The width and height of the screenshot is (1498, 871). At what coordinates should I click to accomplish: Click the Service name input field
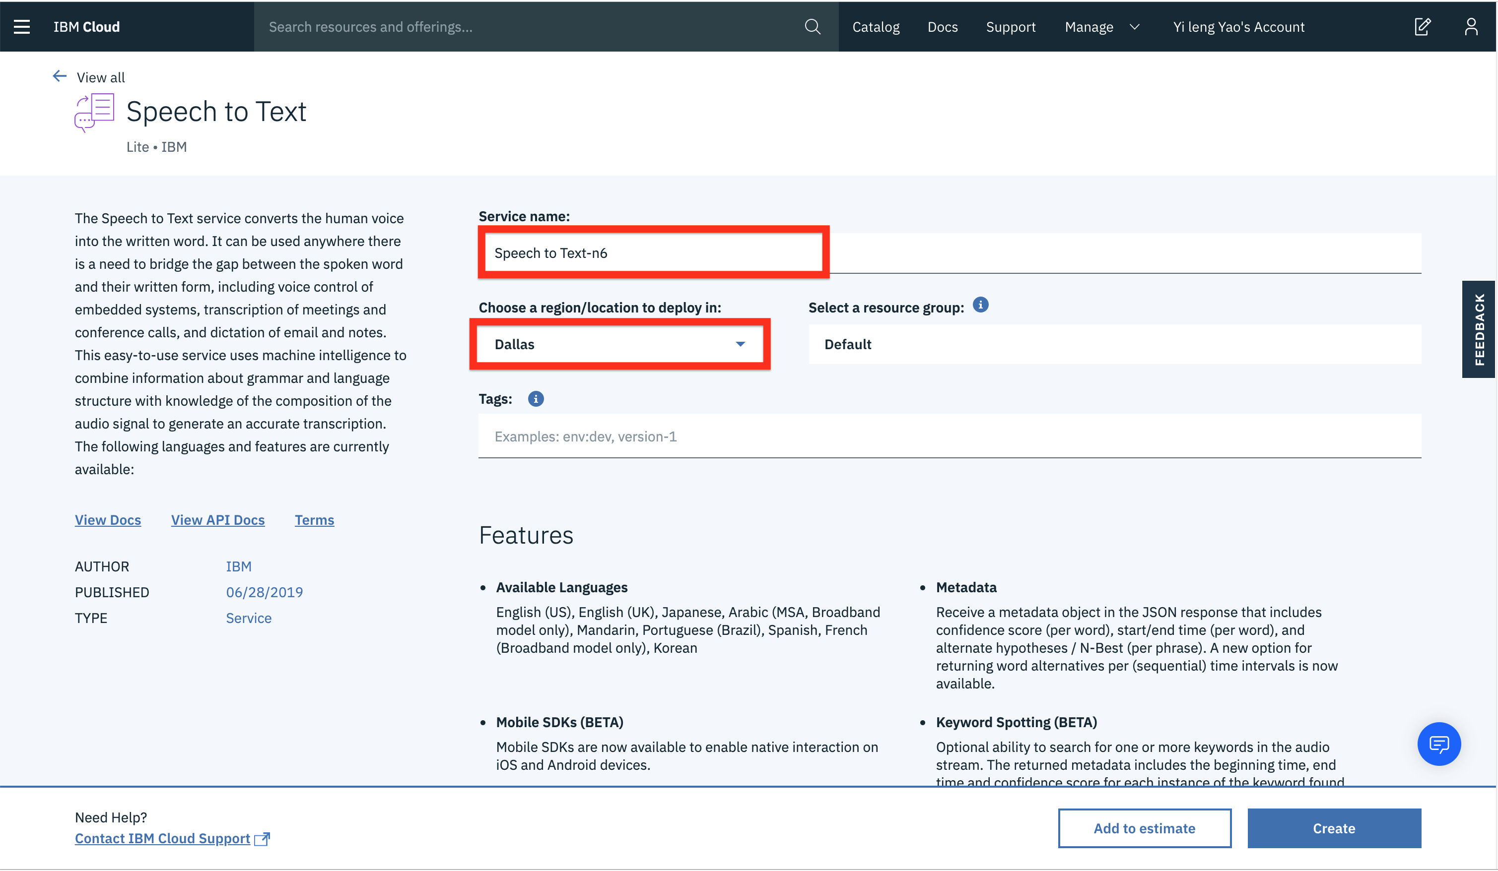[x=654, y=253]
